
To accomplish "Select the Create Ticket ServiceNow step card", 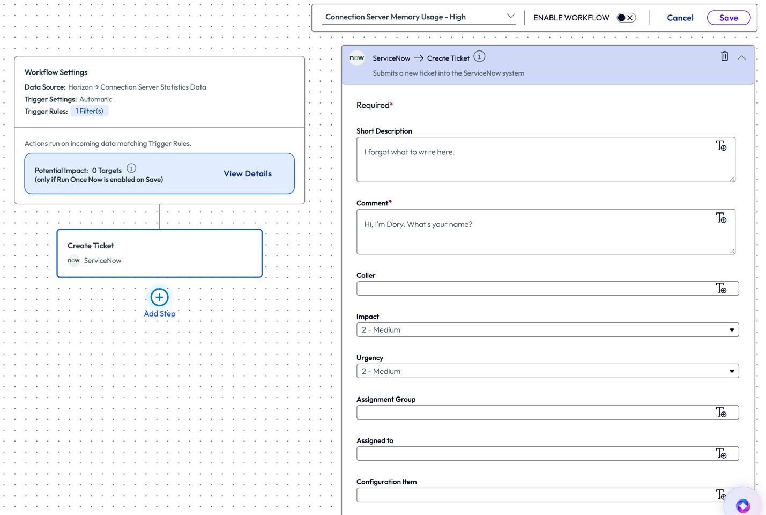I will click(x=159, y=253).
